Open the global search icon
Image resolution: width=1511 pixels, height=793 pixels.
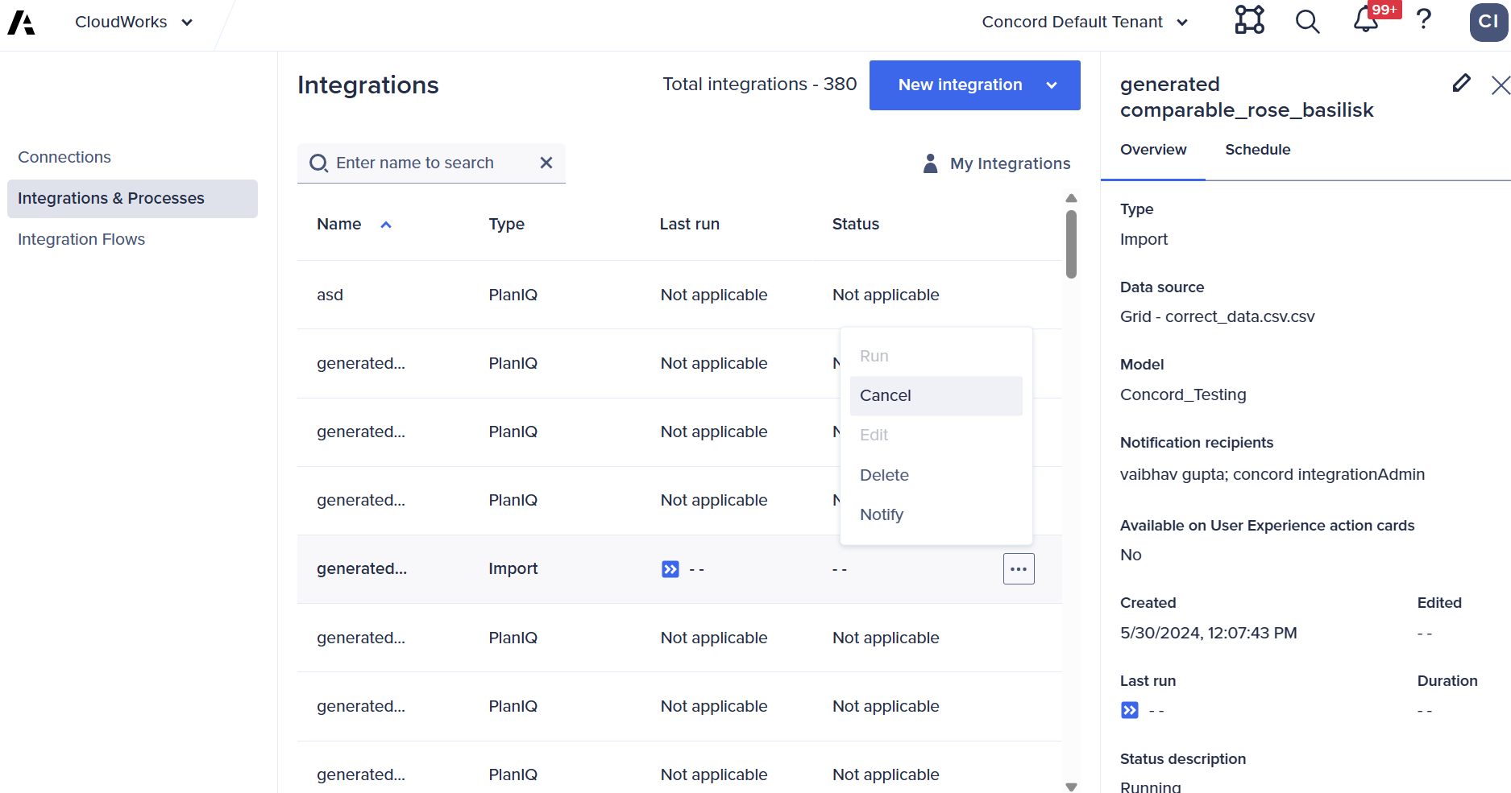(x=1307, y=22)
